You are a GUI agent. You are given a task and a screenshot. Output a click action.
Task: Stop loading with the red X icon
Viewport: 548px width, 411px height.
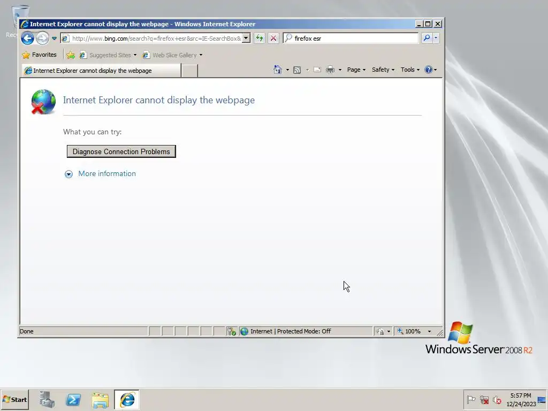273,38
